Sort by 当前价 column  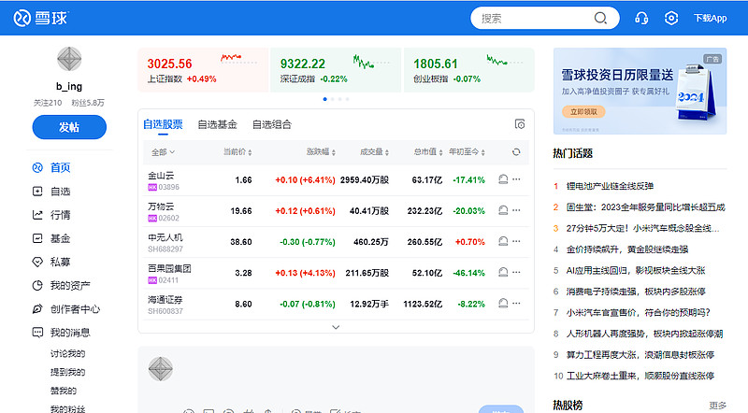click(x=237, y=152)
